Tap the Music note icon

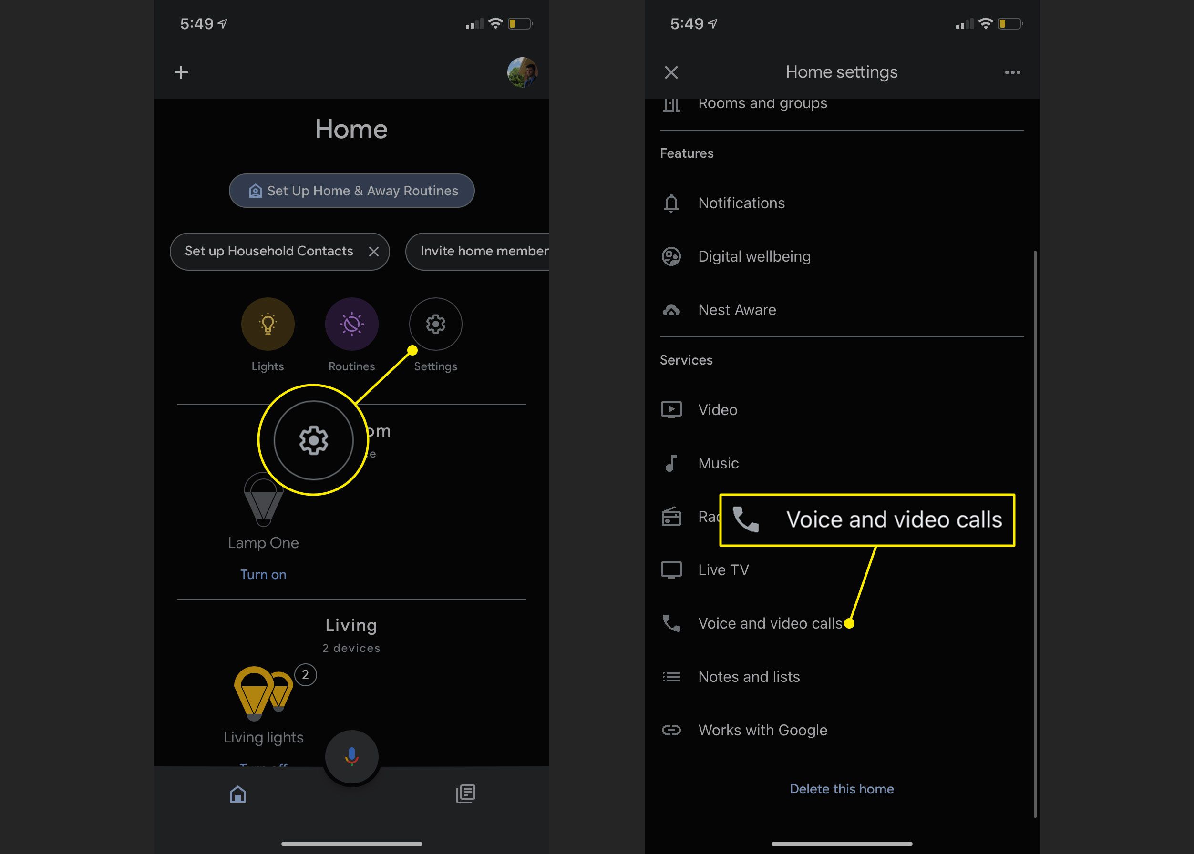click(672, 463)
